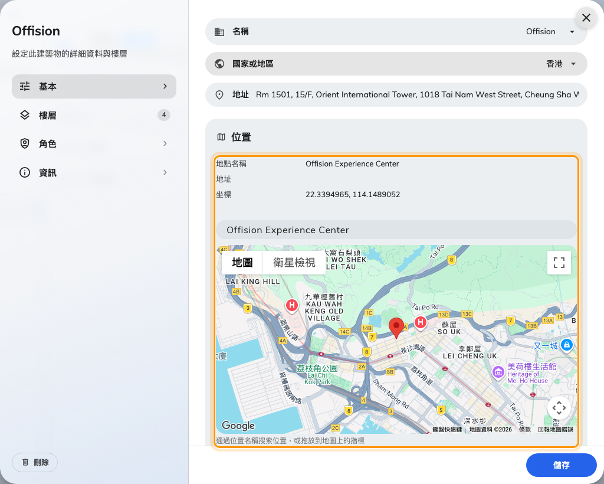Open the map 條款 terms link
The height and width of the screenshot is (484, 604).
524,429
